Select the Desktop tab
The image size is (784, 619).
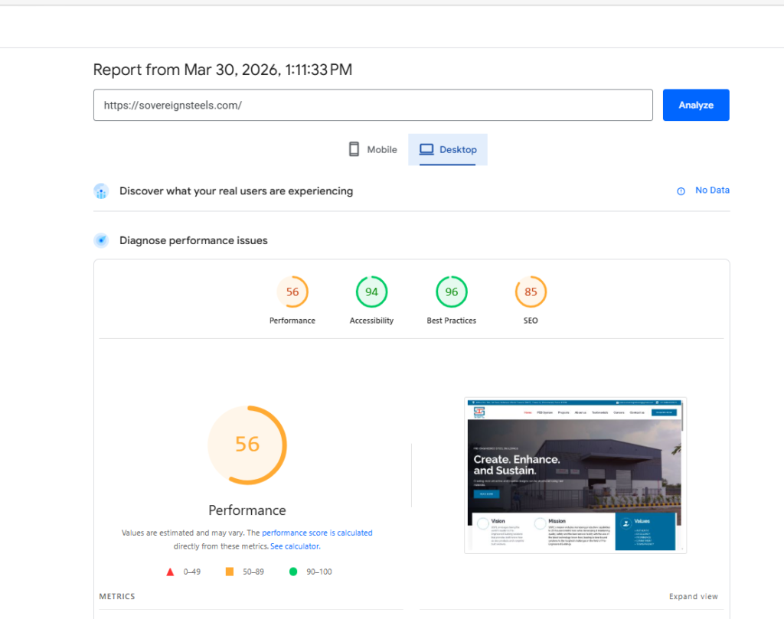tap(448, 150)
